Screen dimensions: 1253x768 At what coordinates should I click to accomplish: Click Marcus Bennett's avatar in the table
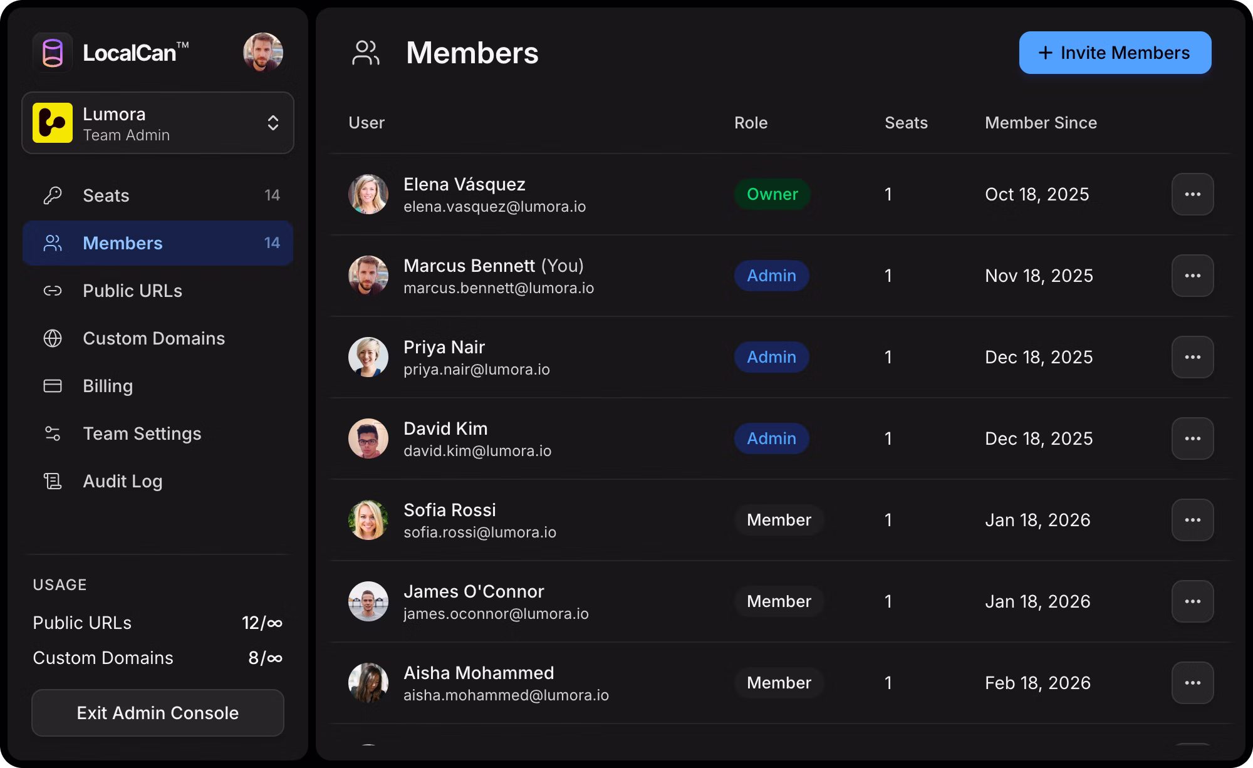pos(368,276)
